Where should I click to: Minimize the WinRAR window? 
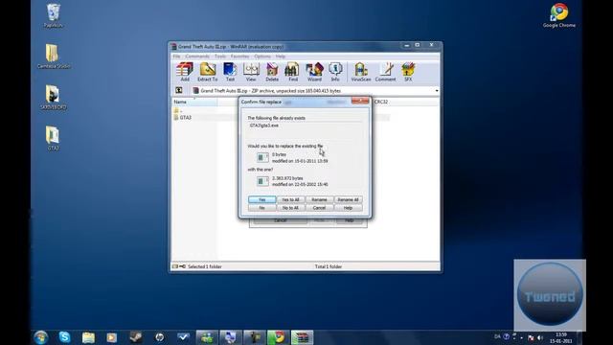[406, 45]
